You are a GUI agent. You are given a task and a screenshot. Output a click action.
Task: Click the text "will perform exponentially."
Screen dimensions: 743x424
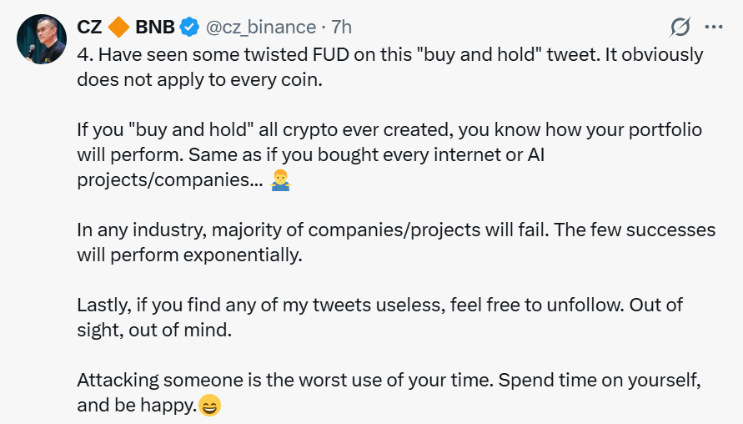click(x=188, y=255)
